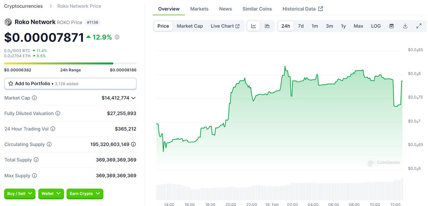This screenshot has height=206, width=428.
Task: Add Roko Network to Portfolio
Action: click(x=70, y=84)
